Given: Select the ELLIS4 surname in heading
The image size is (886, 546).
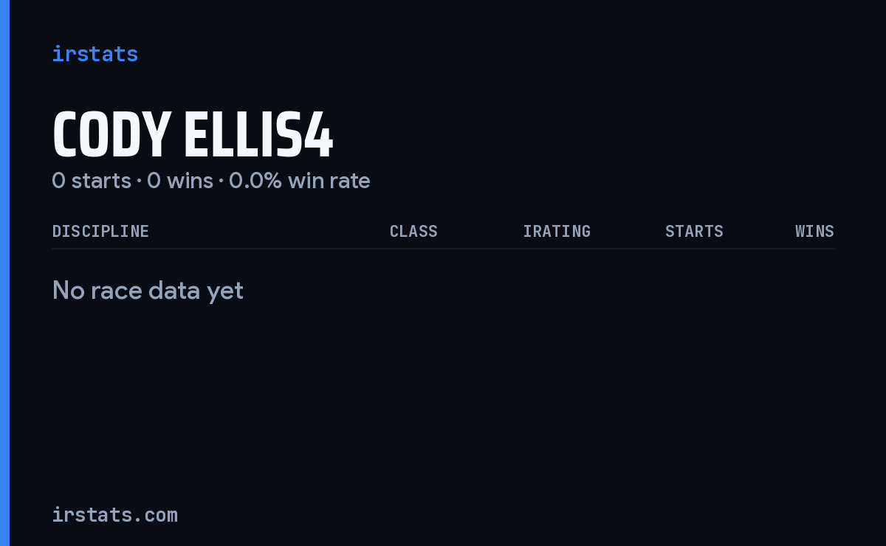Looking at the screenshot, I should click(x=258, y=136).
